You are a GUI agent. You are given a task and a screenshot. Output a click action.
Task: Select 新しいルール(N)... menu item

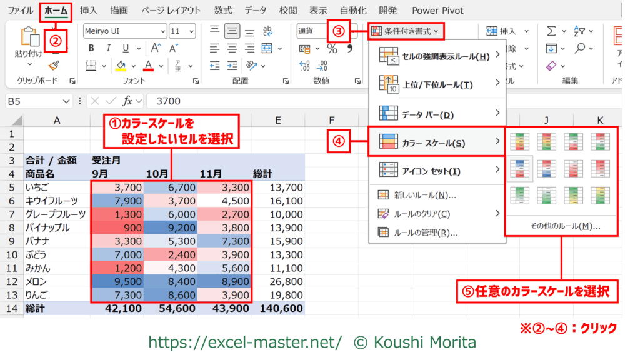[424, 195]
